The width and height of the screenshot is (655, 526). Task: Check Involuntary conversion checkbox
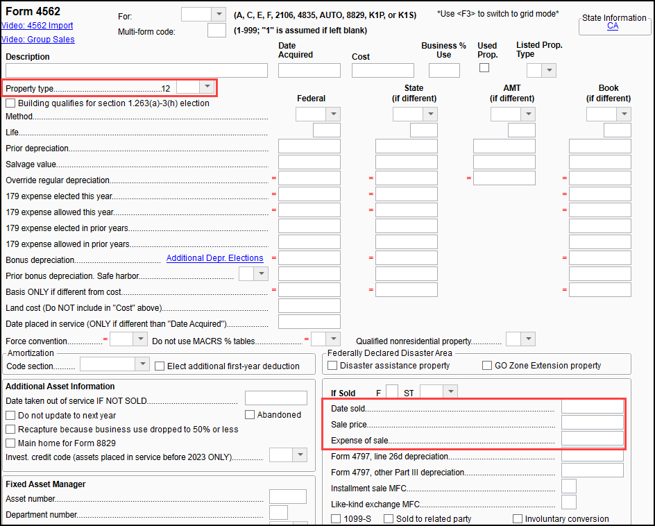[x=518, y=518]
